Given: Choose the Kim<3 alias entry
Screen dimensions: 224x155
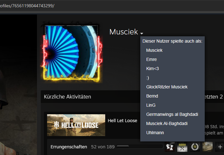Looking at the screenshot, I should (x=152, y=69).
